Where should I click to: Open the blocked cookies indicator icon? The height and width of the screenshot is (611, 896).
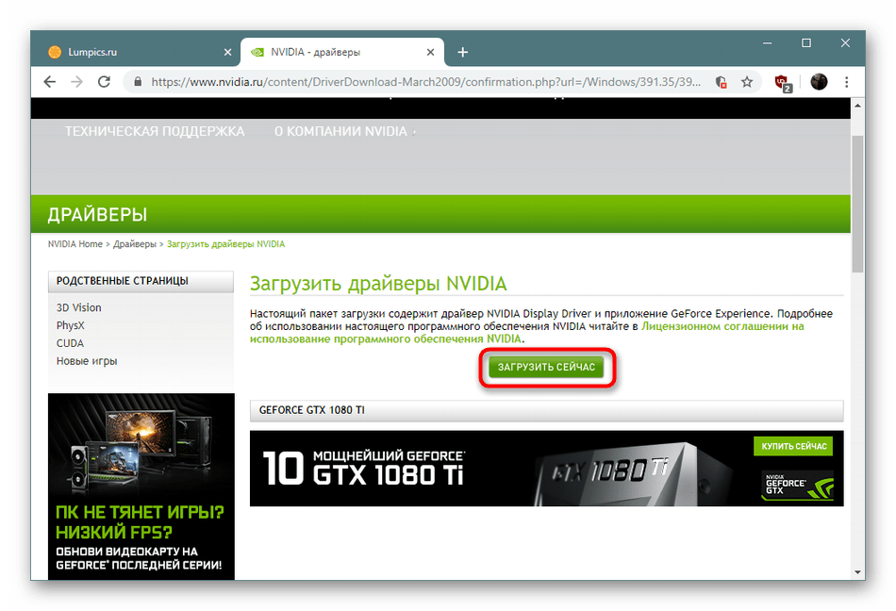[722, 82]
